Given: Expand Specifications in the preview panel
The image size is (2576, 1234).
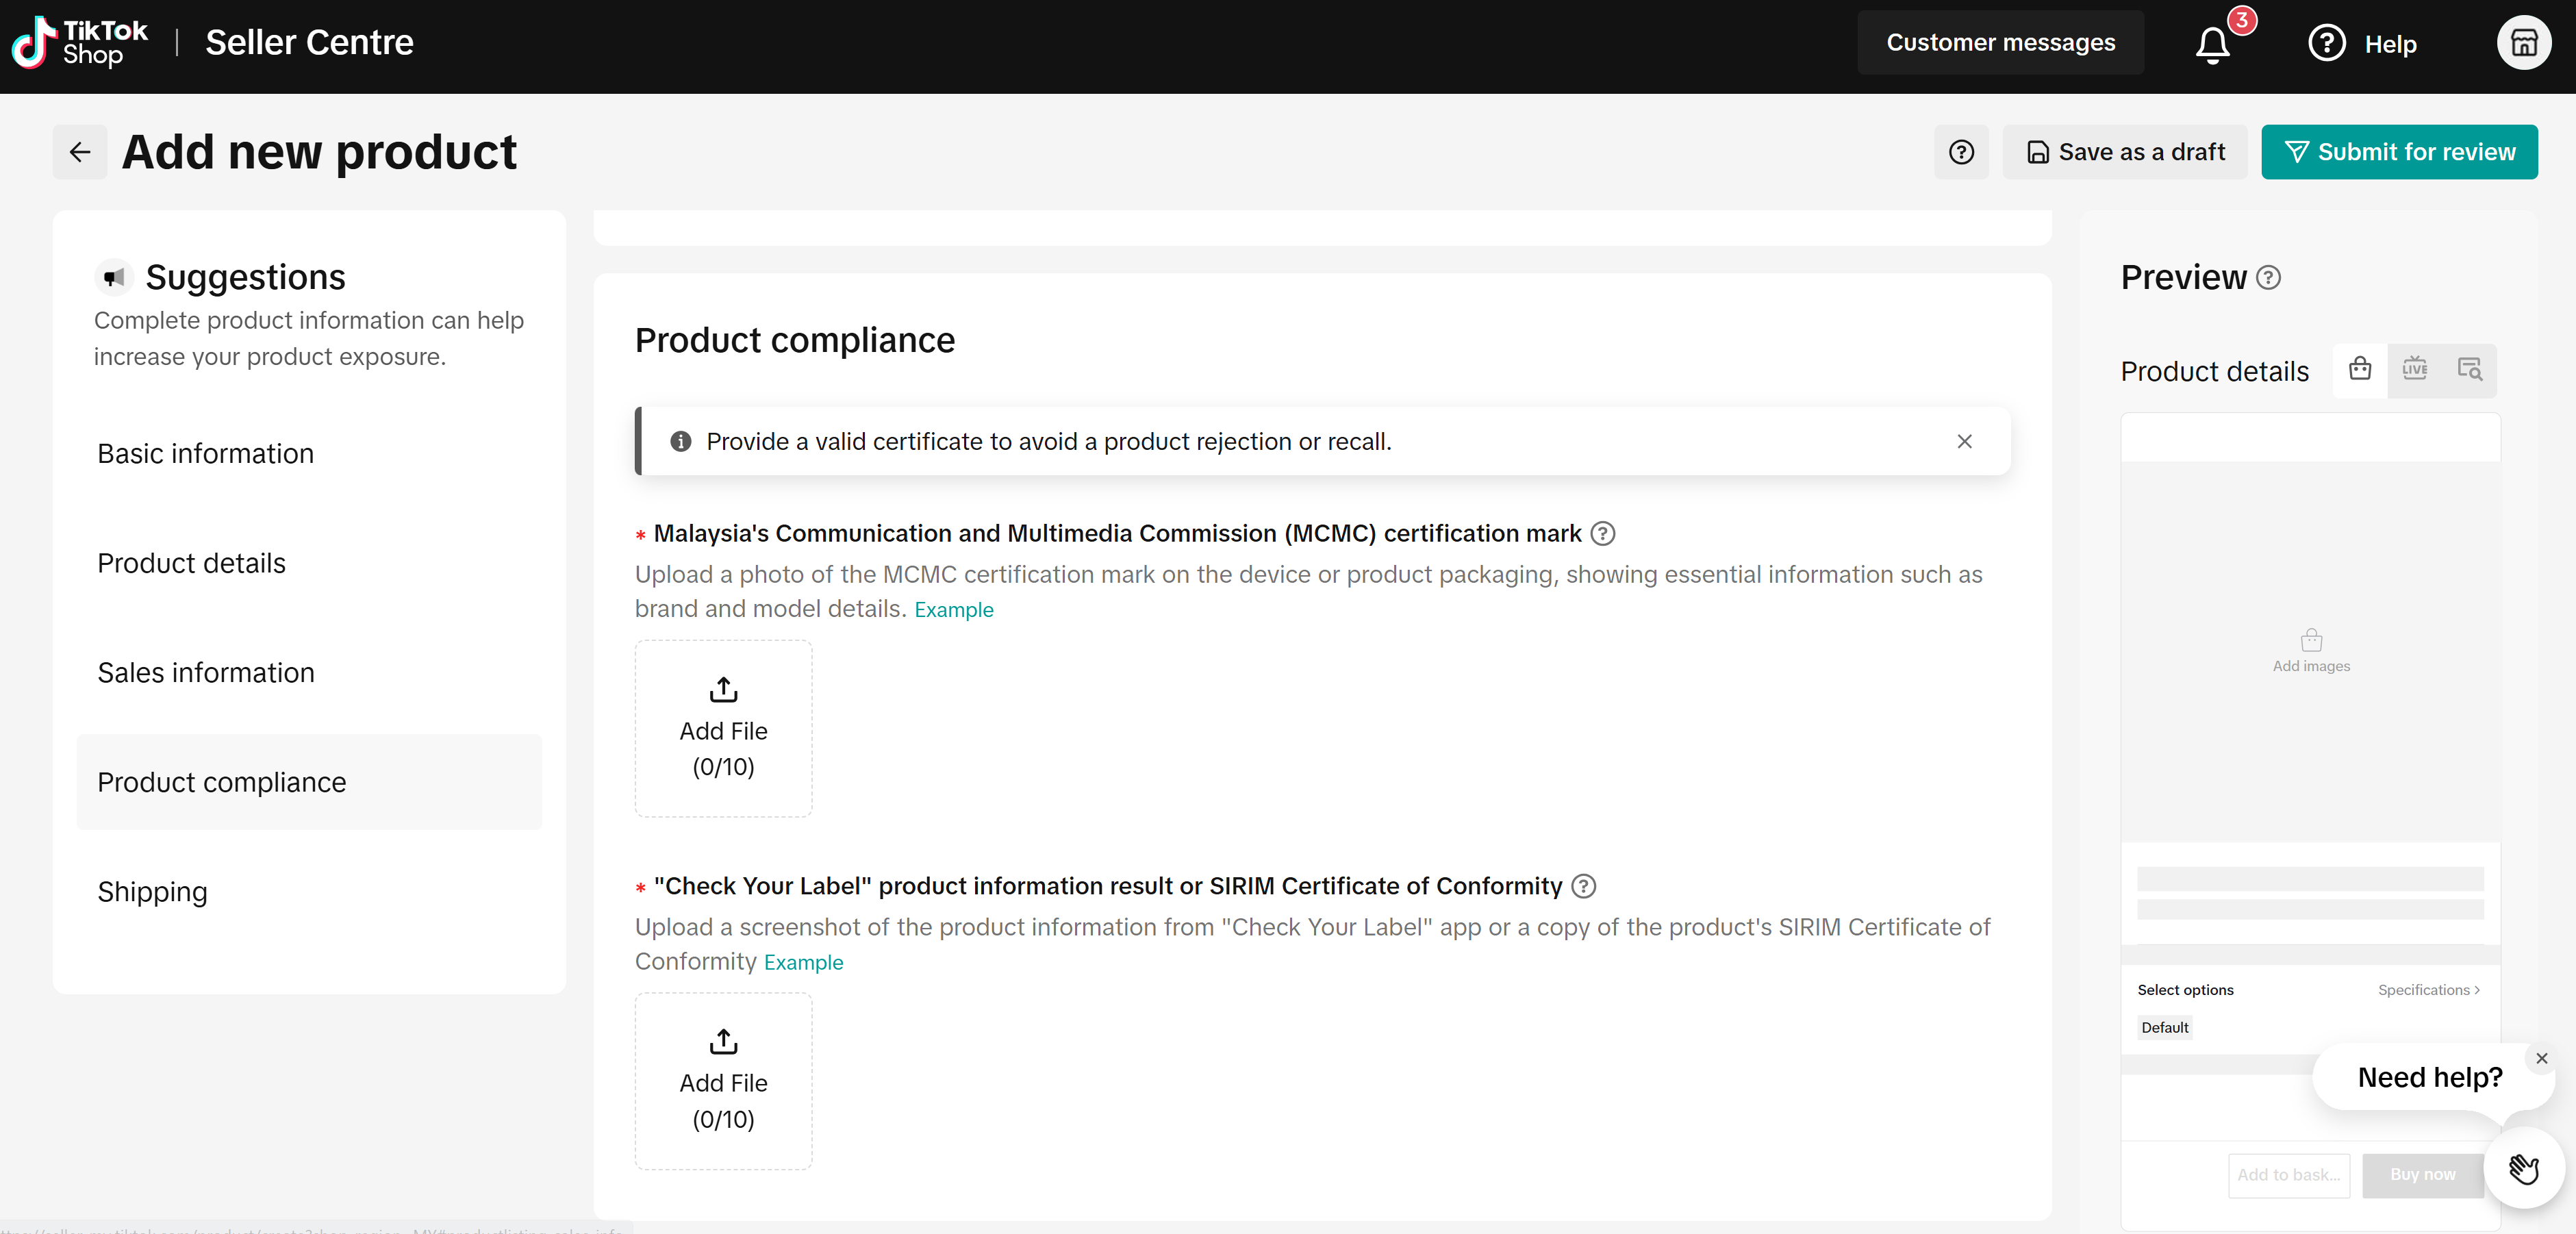Looking at the screenshot, I should pyautogui.click(x=2428, y=989).
